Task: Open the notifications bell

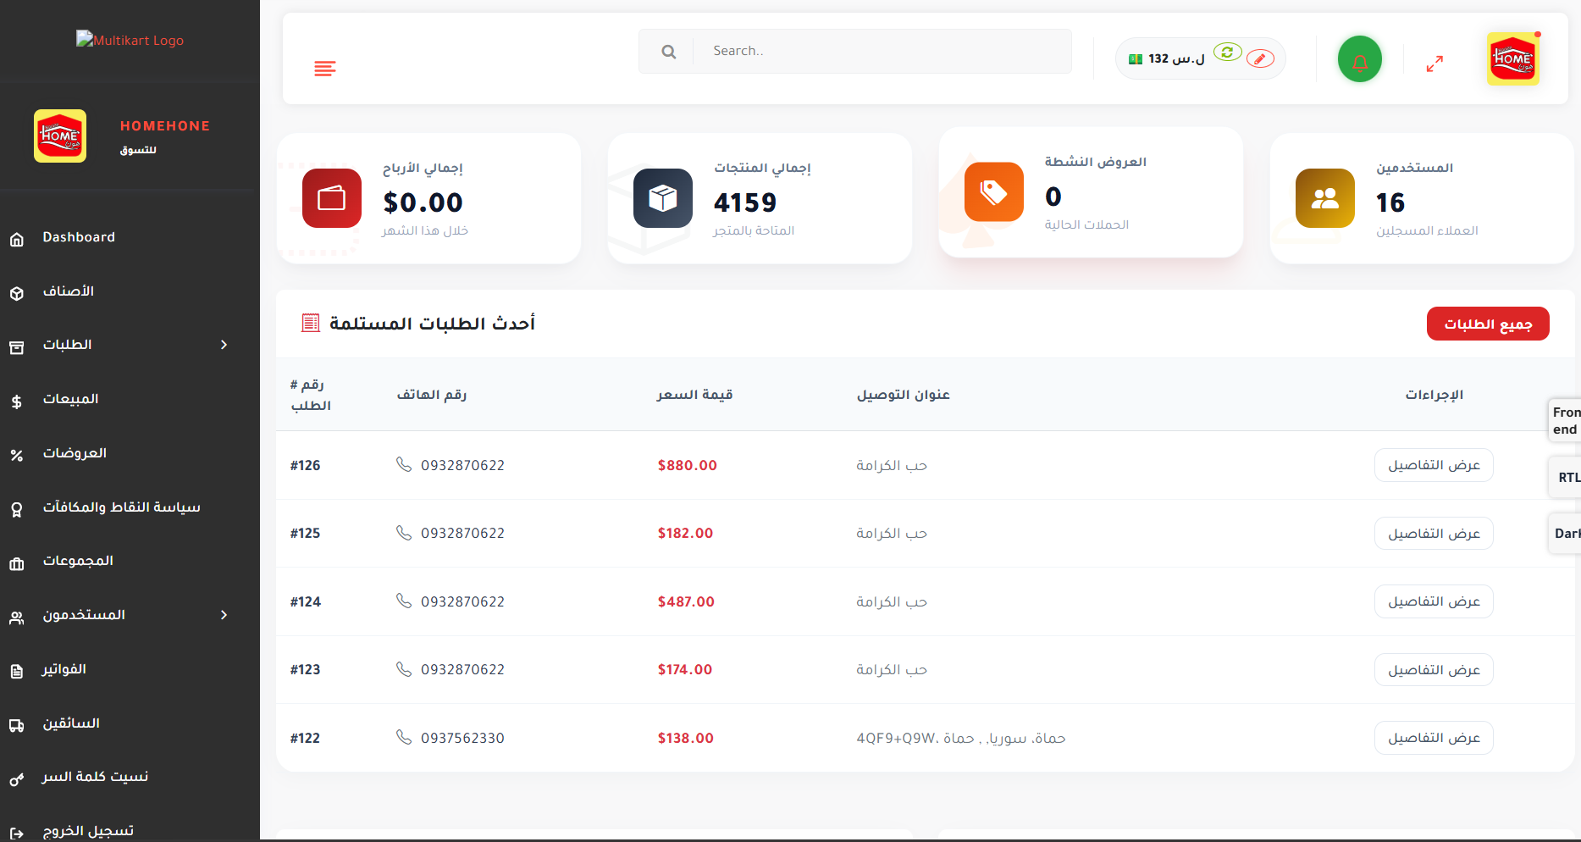Action: (1359, 59)
